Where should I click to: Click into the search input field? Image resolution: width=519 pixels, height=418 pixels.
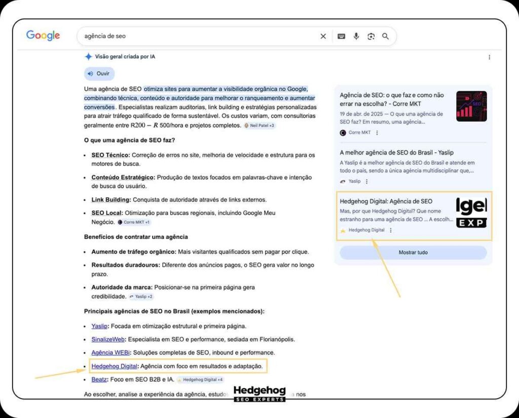198,36
